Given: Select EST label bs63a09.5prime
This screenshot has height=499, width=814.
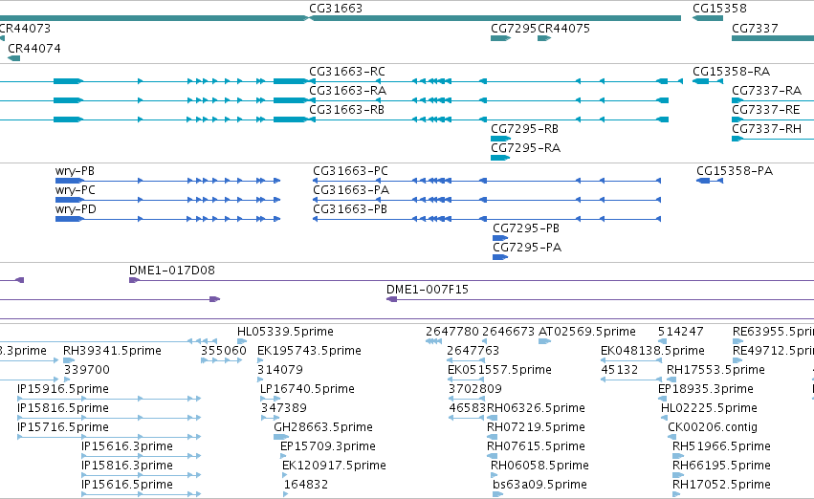Looking at the screenshot, I should 539,485.
